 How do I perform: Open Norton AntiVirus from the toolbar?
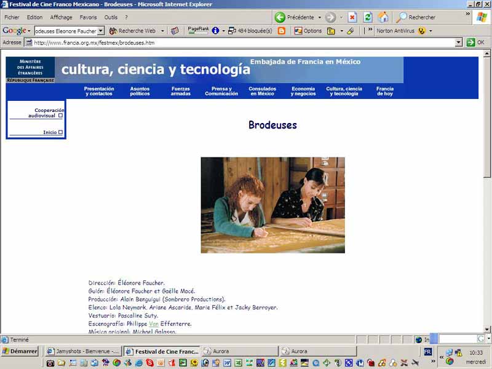pos(397,30)
